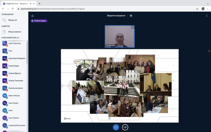Reload the page in browser
This screenshot has width=211, height=132.
(13, 9)
